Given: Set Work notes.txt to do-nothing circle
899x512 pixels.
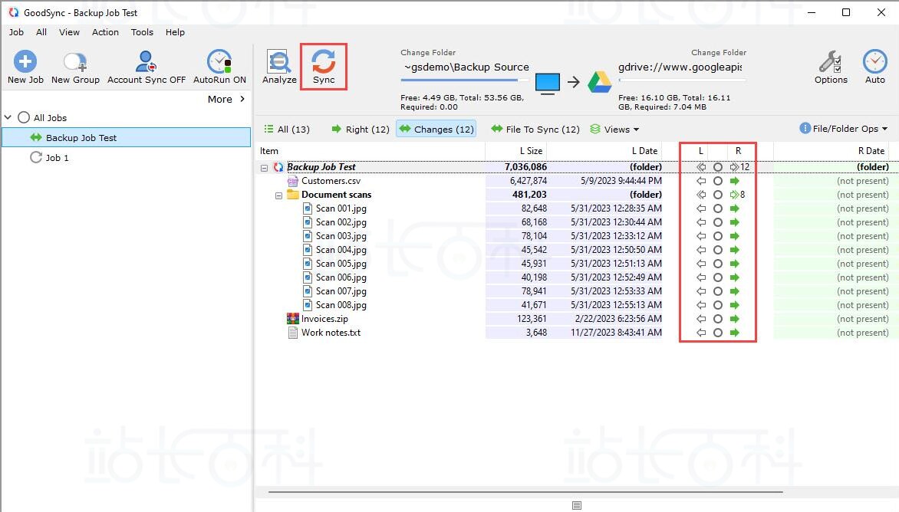Looking at the screenshot, I should coord(718,333).
